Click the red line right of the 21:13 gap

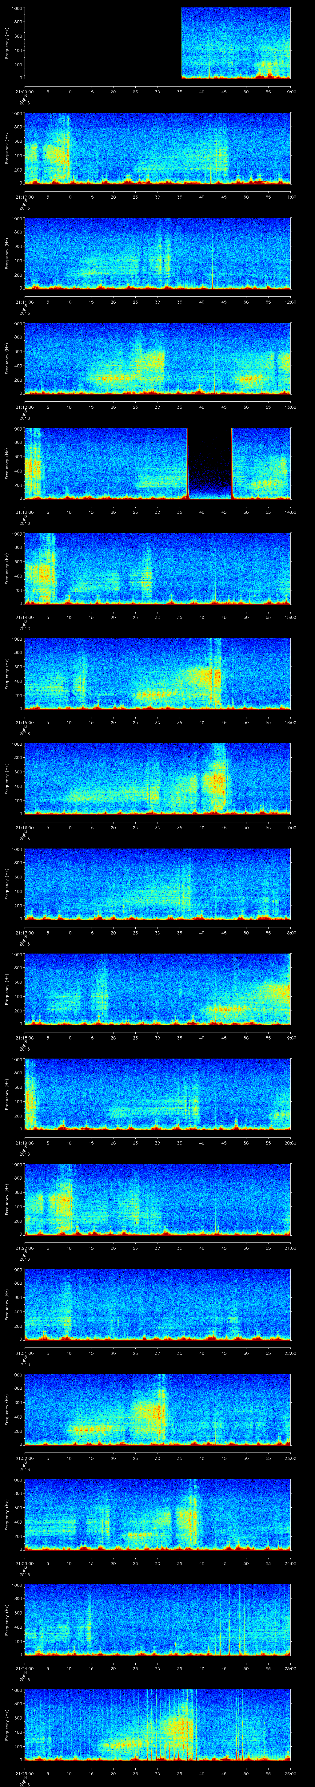tap(231, 464)
